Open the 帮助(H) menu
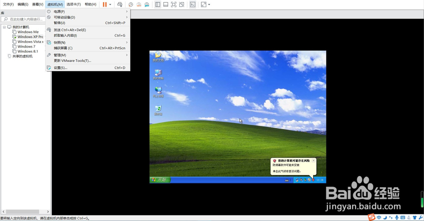 pos(90,4)
